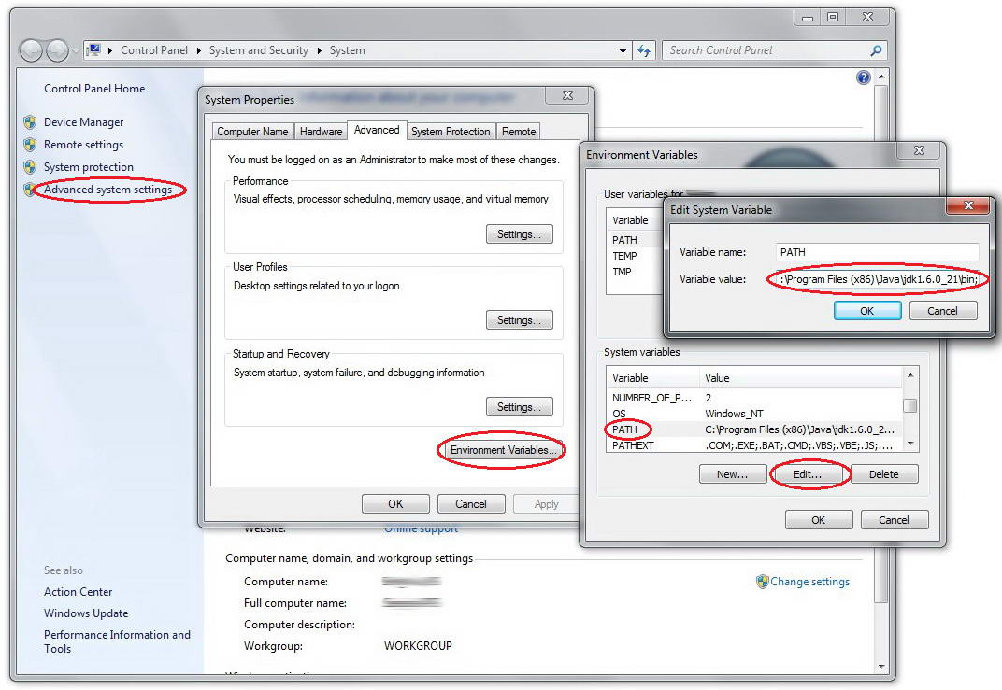Click the search magnifier in Control Panel
Screen dimensions: 1002x690
click(876, 50)
